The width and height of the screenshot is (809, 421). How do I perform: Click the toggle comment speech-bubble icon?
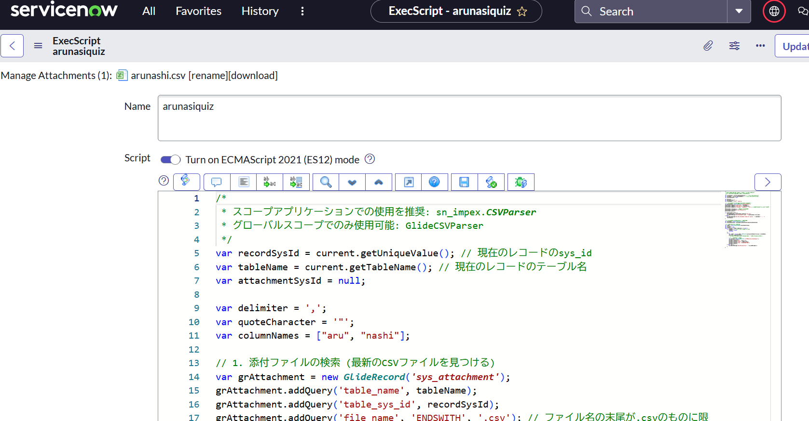pyautogui.click(x=217, y=182)
